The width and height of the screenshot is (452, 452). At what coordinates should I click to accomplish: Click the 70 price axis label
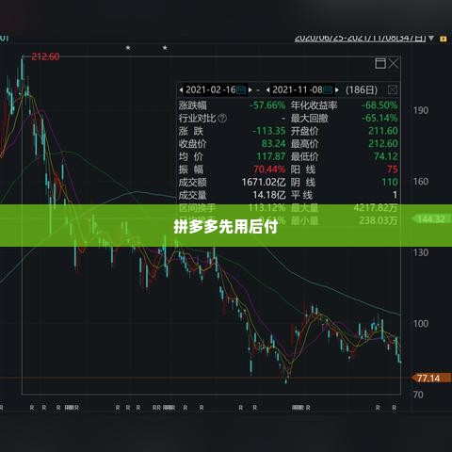(x=418, y=395)
